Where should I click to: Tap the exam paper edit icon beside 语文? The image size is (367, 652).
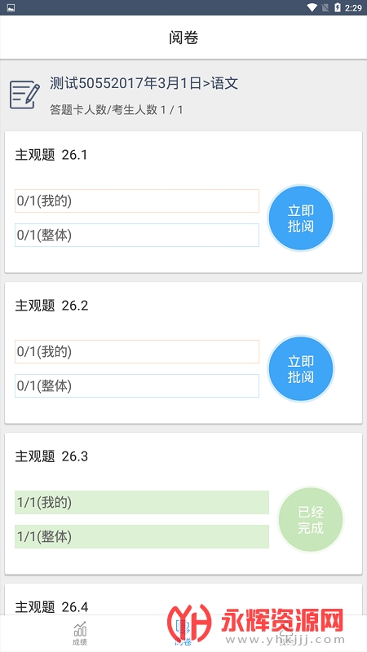pyautogui.click(x=24, y=95)
